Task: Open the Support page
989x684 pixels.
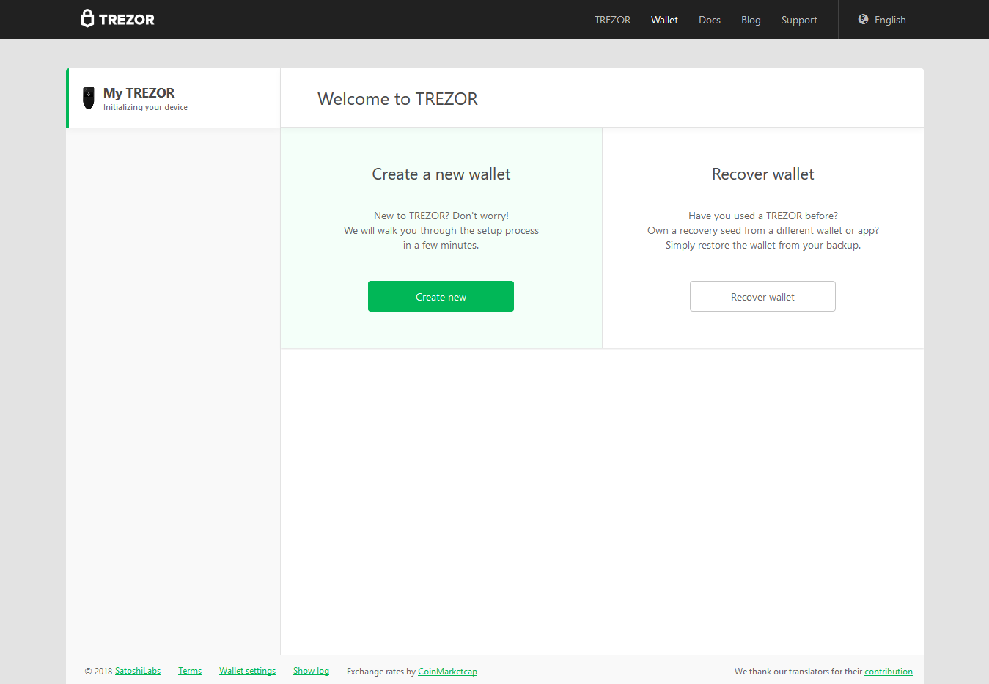Action: click(798, 20)
